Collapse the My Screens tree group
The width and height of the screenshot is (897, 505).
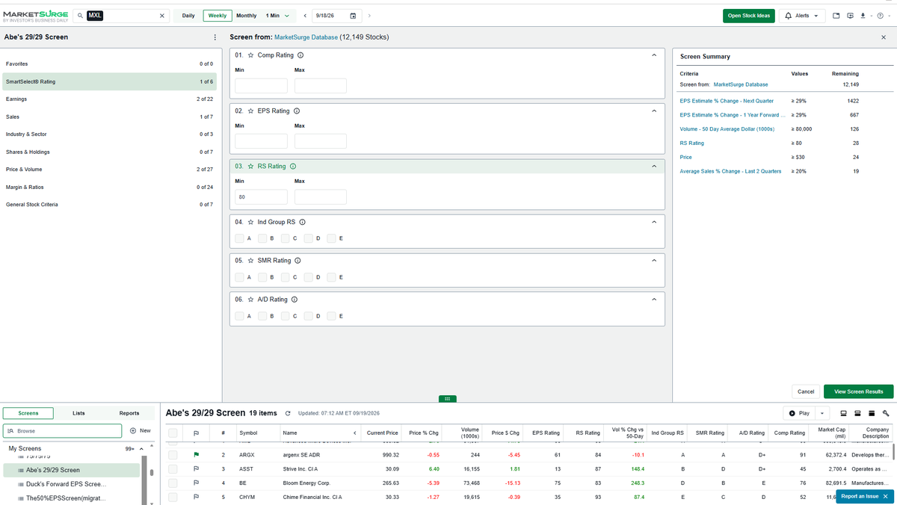tap(141, 448)
